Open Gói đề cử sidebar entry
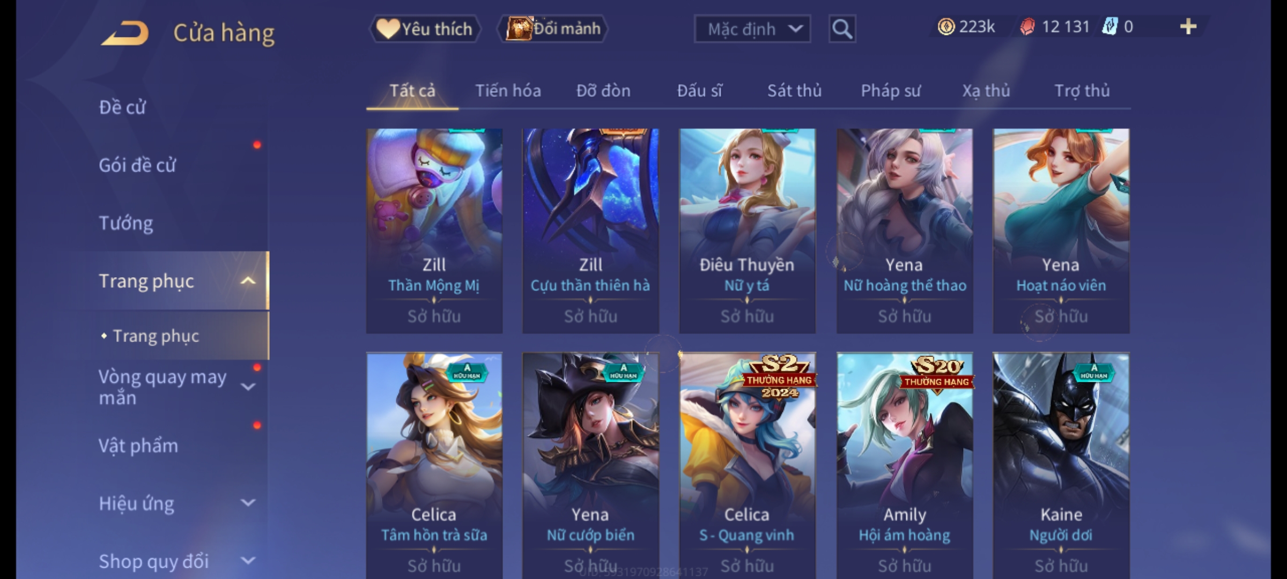Image resolution: width=1287 pixels, height=579 pixels. point(137,165)
